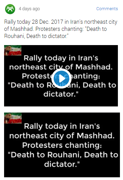
Task: Click 'northeast city of Mashhad.' in second video
Action: [x=62, y=136]
